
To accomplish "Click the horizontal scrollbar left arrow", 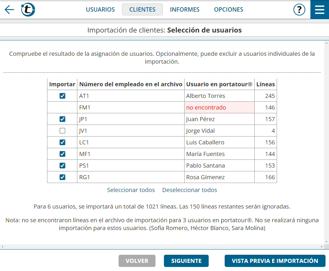I will [x=2, y=247].
